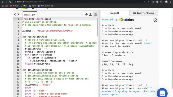Add a new file with plus icon
Viewport: 173px width, 97px height.
(86, 14)
